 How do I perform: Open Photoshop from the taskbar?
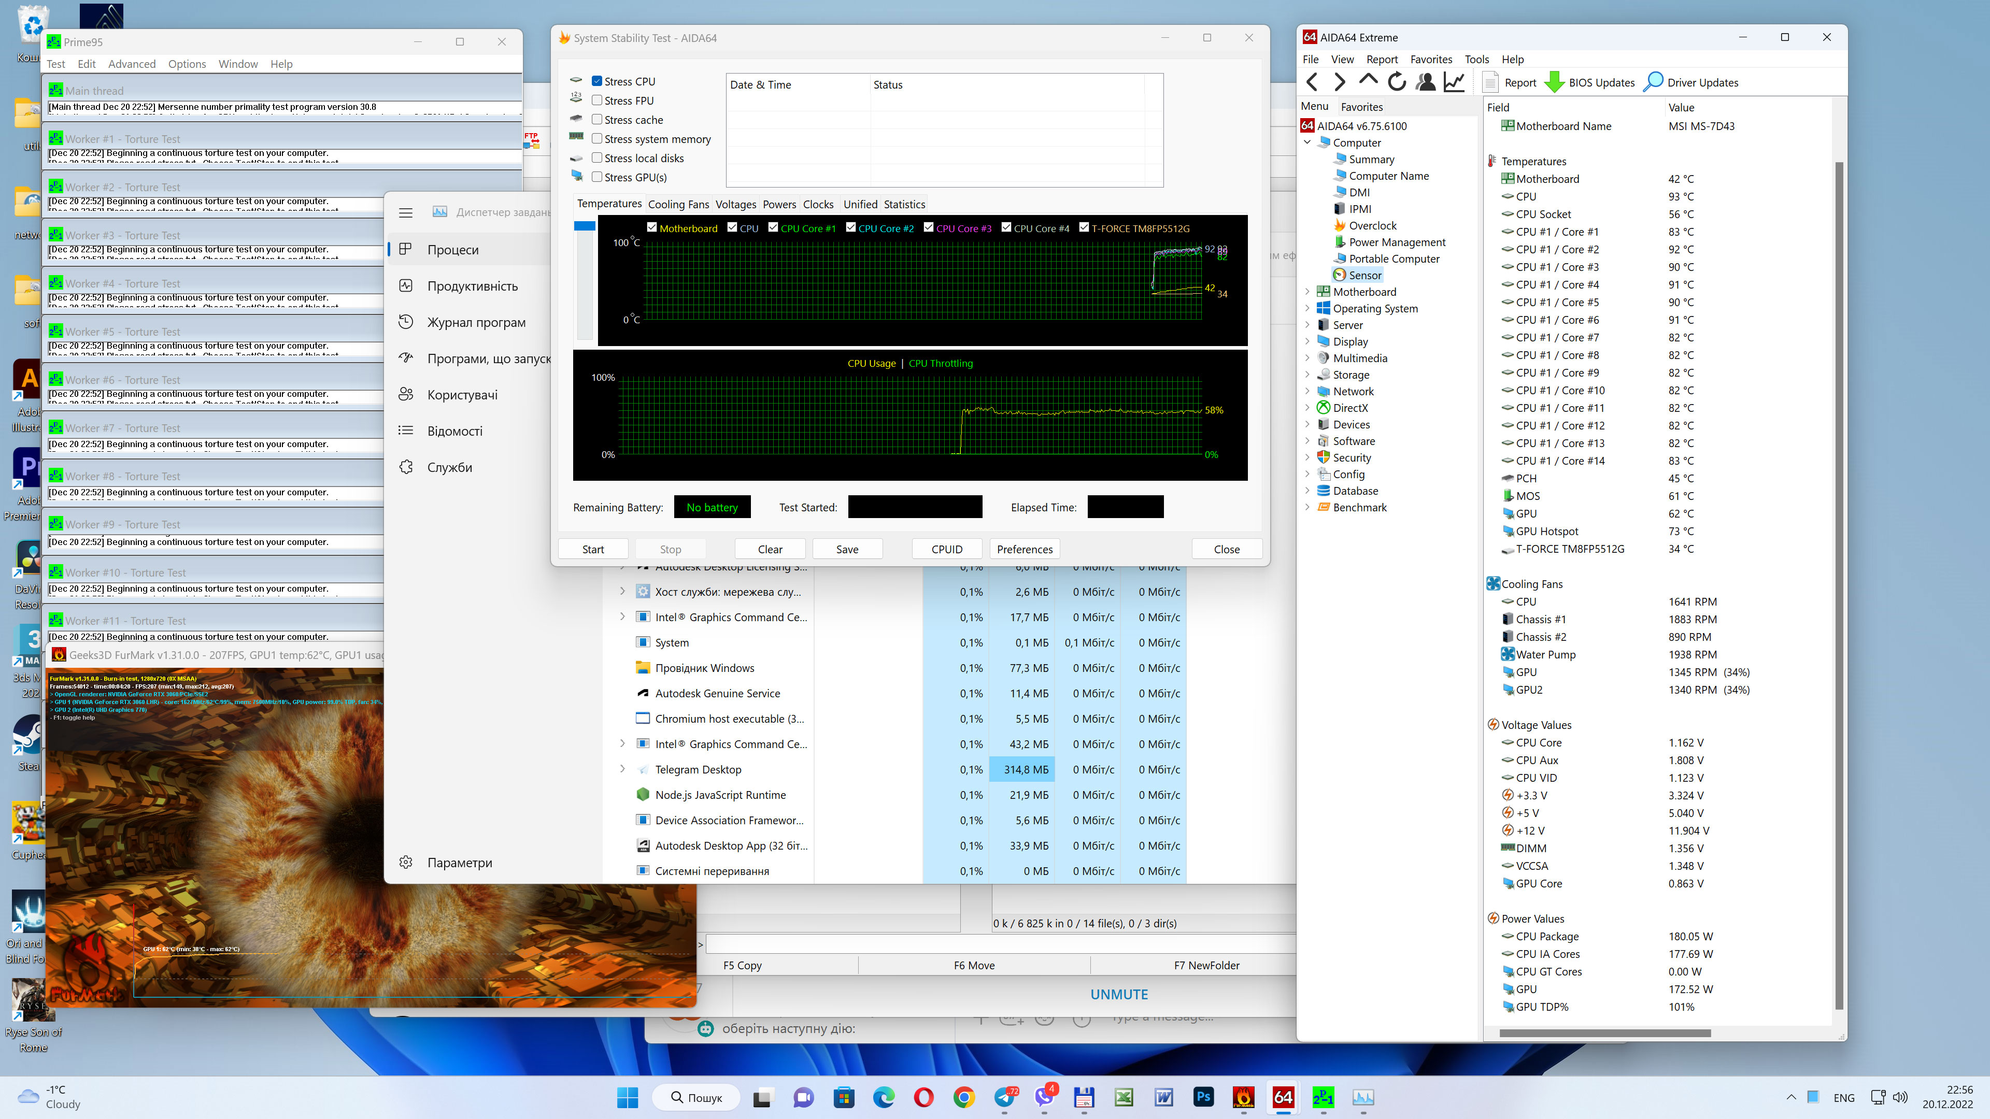coord(1203,1097)
